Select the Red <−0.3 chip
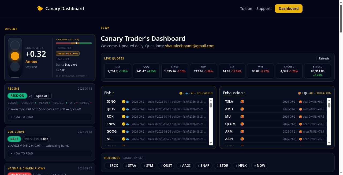The height and width of the screenshot is (175, 343). tap(63, 59)
